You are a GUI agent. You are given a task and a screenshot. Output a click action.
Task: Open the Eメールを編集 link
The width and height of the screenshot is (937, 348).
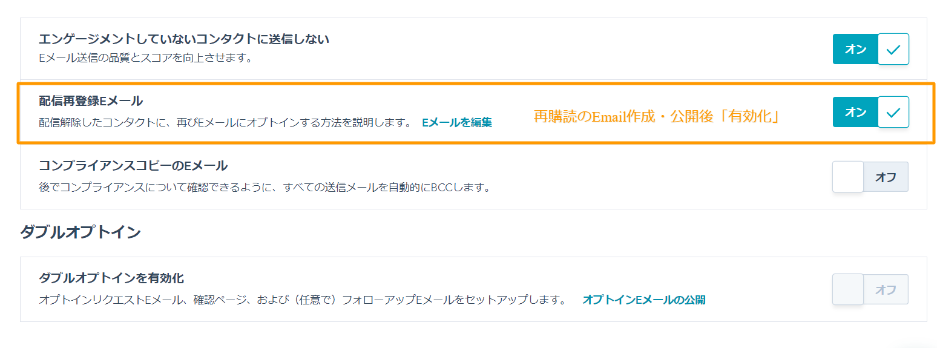(457, 122)
